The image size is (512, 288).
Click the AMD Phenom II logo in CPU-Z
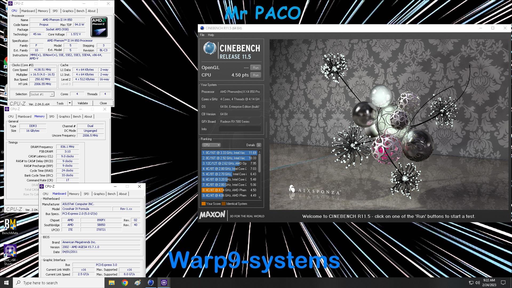pos(99,27)
